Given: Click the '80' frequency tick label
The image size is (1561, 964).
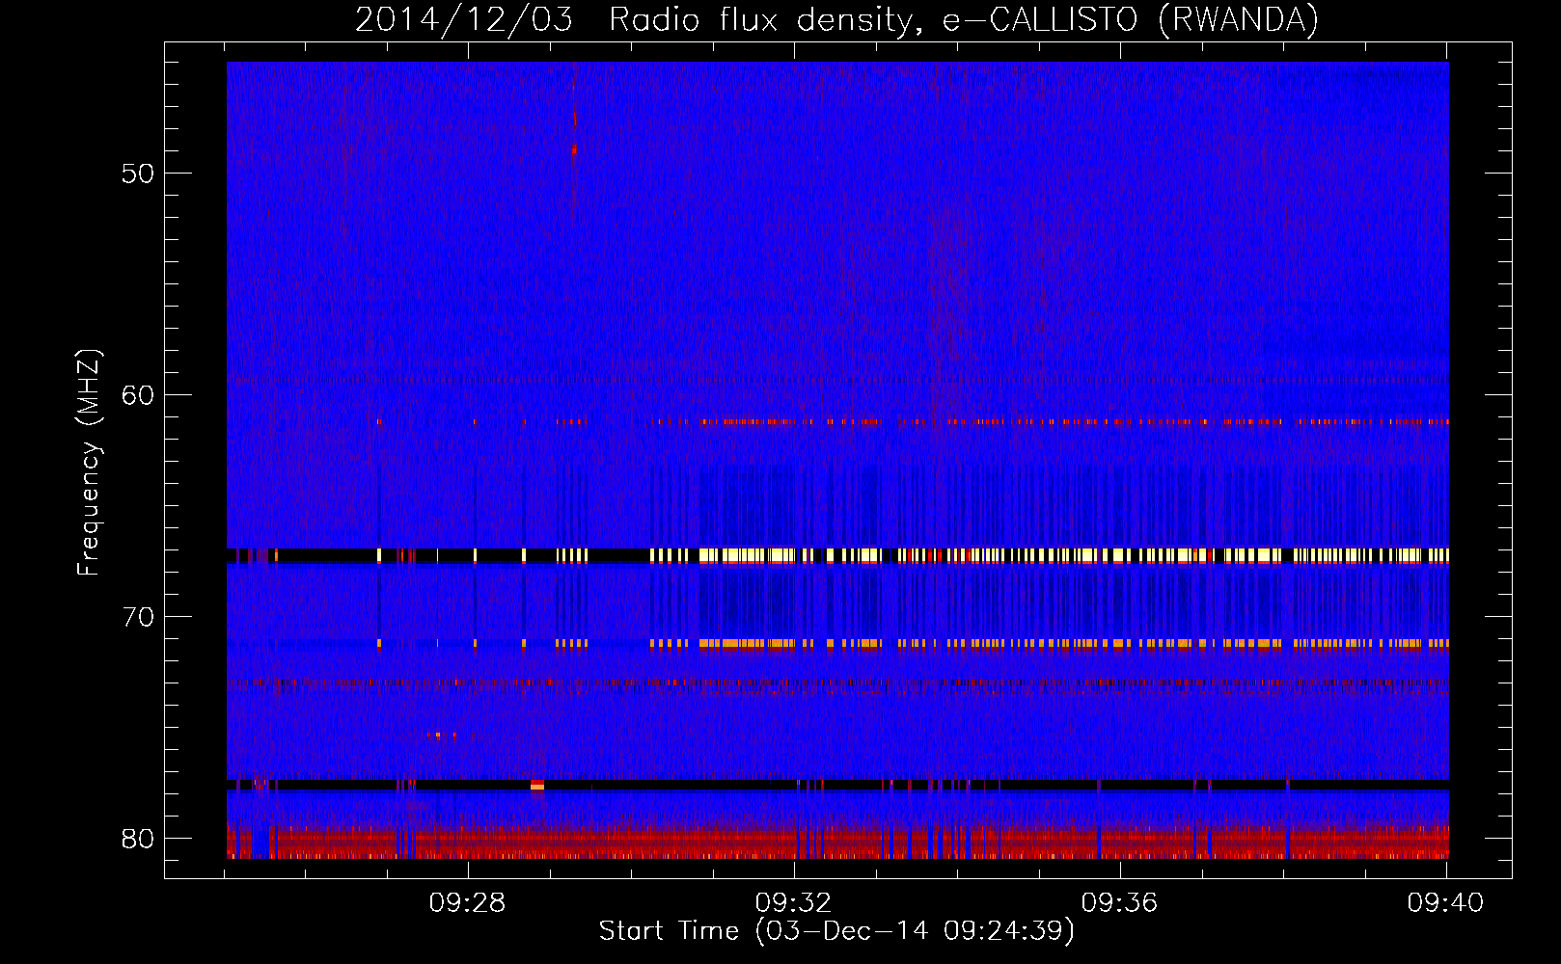Looking at the screenshot, I should point(138,839).
